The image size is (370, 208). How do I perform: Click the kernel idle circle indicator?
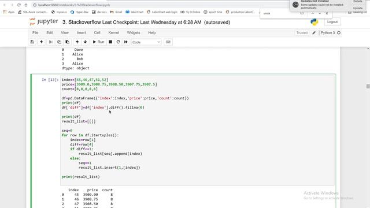(x=339, y=33)
